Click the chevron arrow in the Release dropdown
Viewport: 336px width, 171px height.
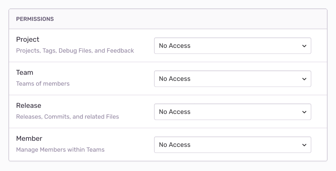click(x=304, y=112)
